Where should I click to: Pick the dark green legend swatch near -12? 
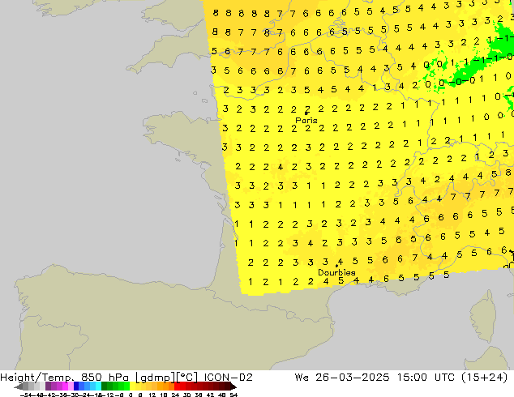pyautogui.click(x=104, y=386)
